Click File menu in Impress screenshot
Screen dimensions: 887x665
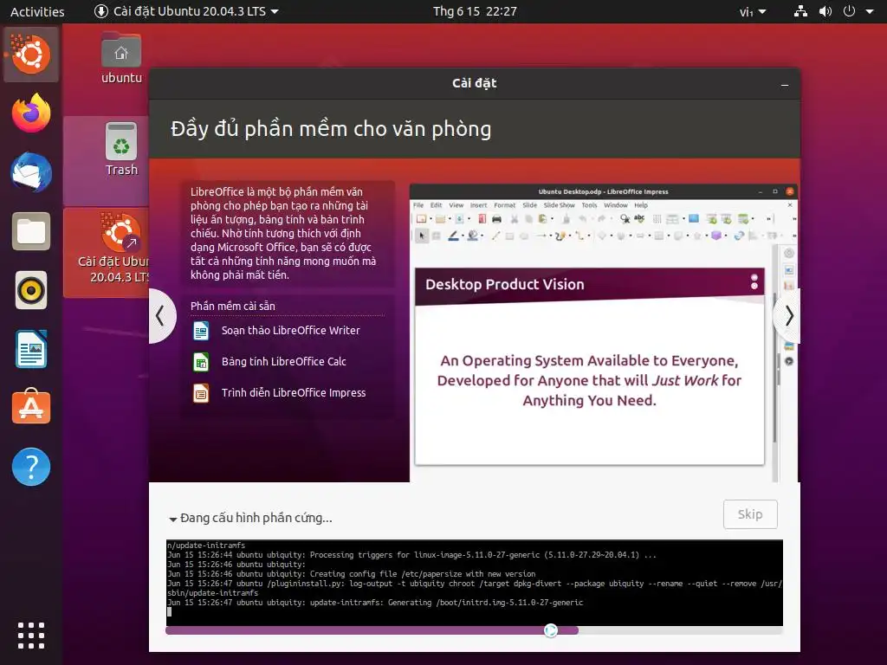click(x=418, y=205)
